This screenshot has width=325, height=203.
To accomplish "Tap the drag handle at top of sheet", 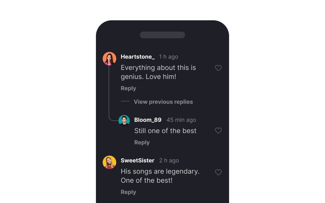I will point(162,35).
